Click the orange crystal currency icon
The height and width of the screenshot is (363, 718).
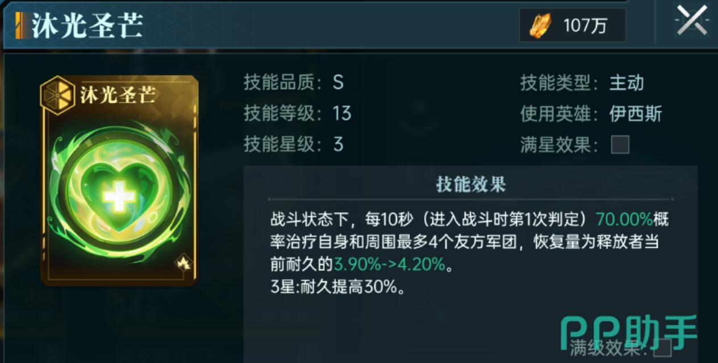click(x=540, y=26)
